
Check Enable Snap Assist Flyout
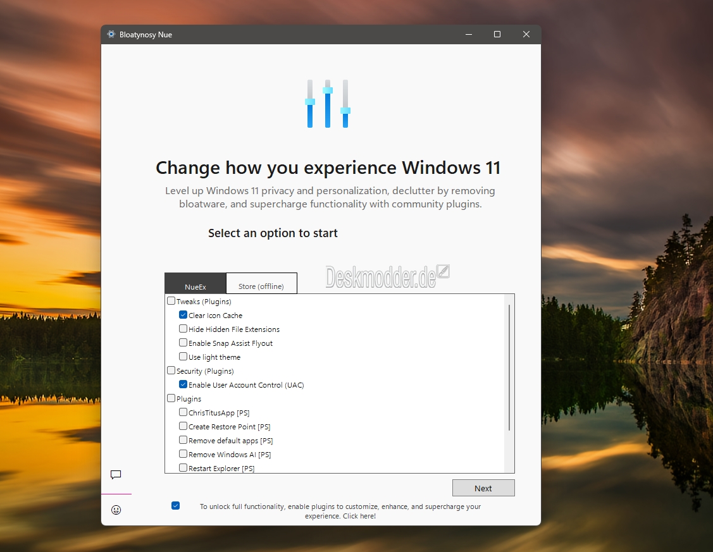tap(183, 343)
